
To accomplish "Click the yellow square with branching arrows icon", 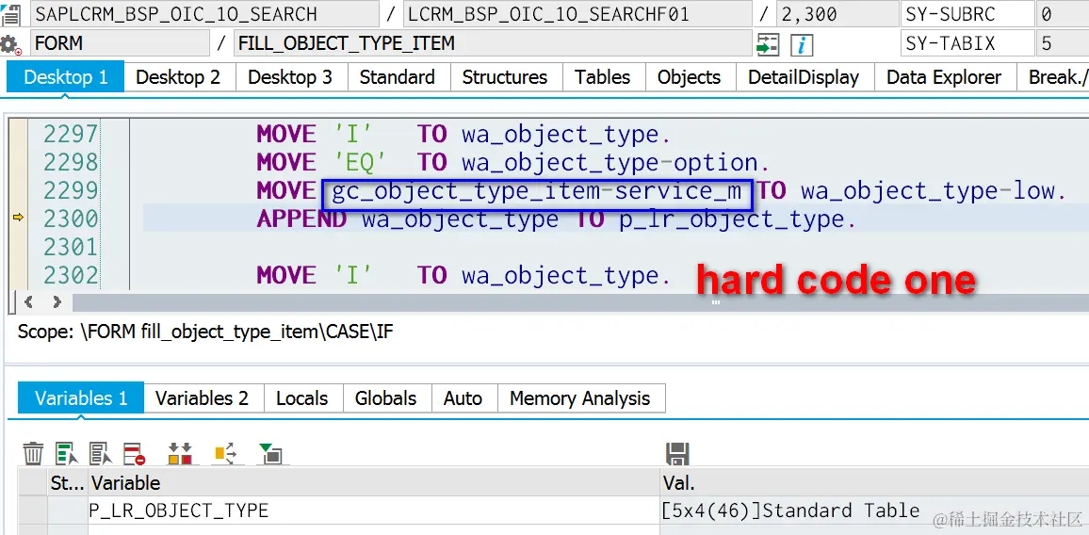I will pyautogui.click(x=225, y=454).
